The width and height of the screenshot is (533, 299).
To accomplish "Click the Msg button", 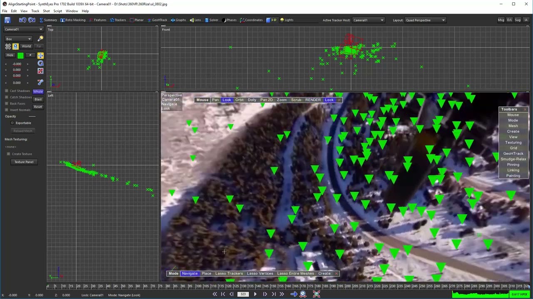I will [501, 20].
